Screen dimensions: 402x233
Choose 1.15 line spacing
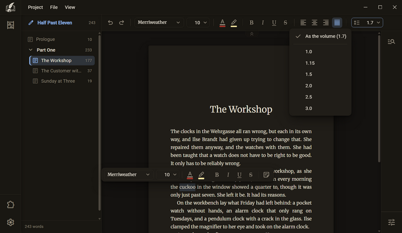tap(321, 63)
